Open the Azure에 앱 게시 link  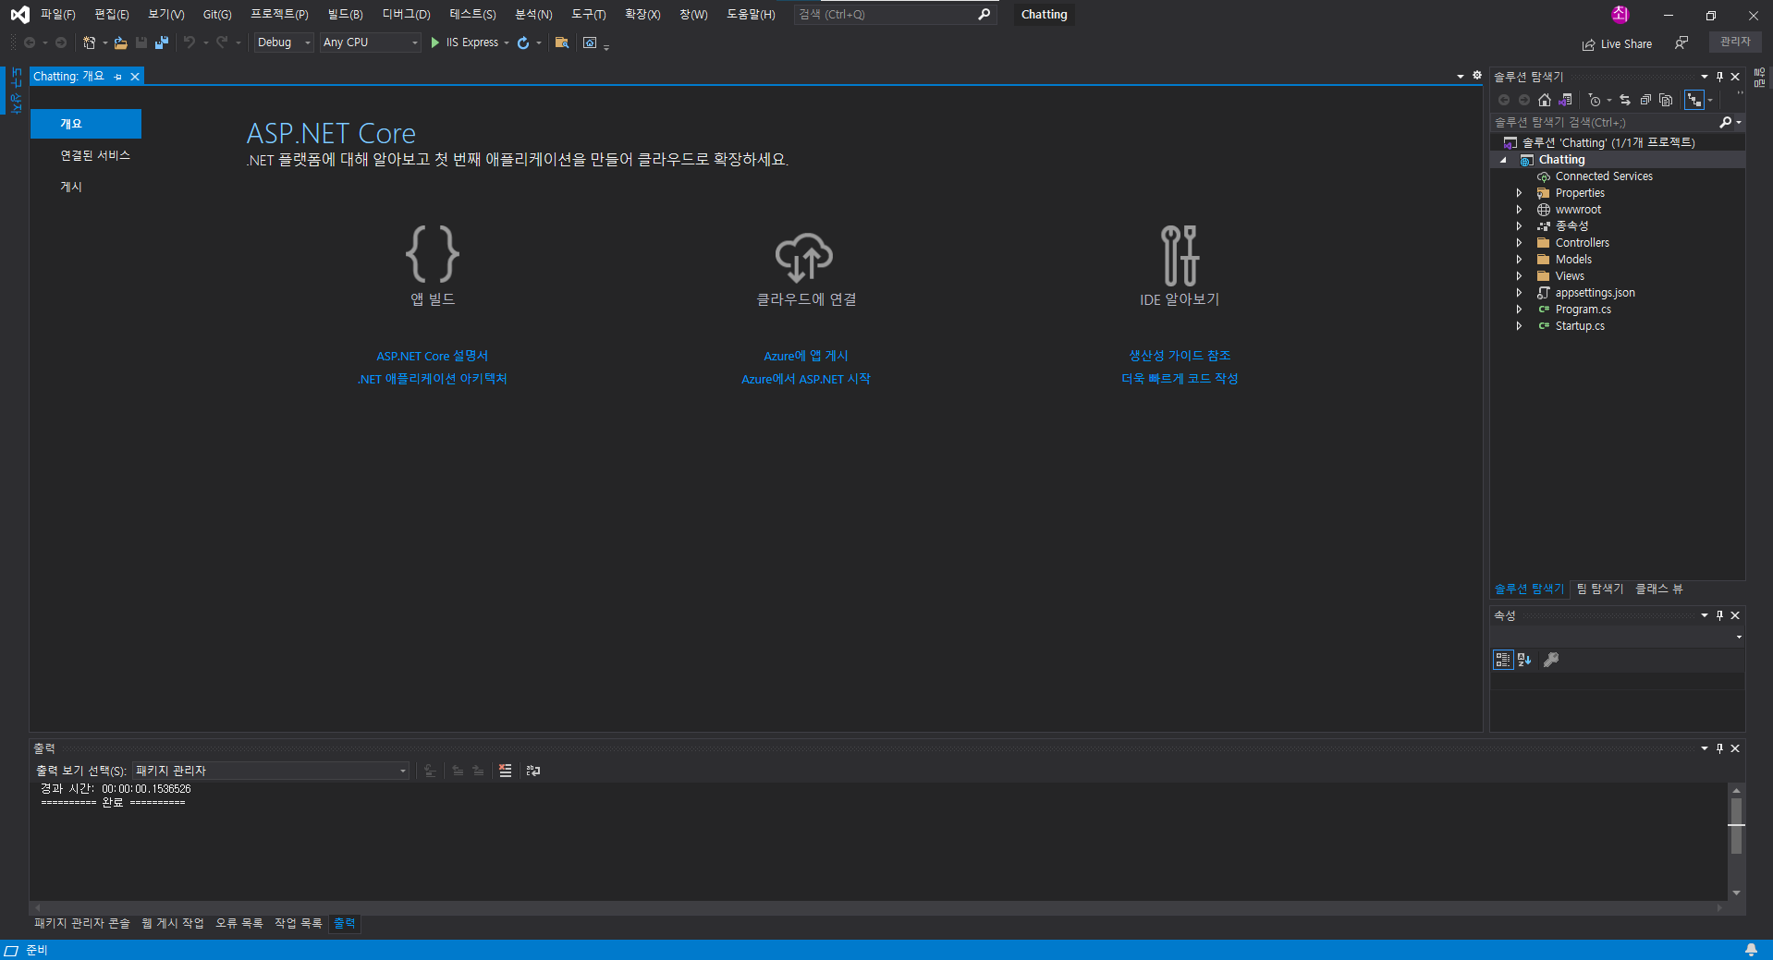(805, 356)
